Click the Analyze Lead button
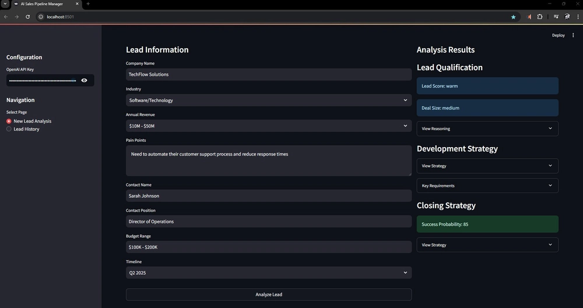The width and height of the screenshot is (583, 308). [x=268, y=295]
